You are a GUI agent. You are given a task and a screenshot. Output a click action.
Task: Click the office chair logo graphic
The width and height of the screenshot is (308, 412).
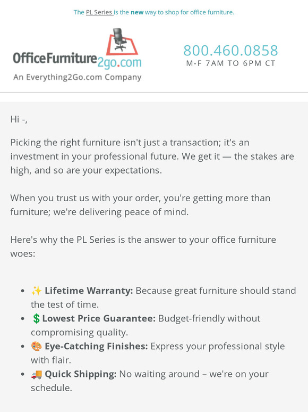(x=122, y=41)
